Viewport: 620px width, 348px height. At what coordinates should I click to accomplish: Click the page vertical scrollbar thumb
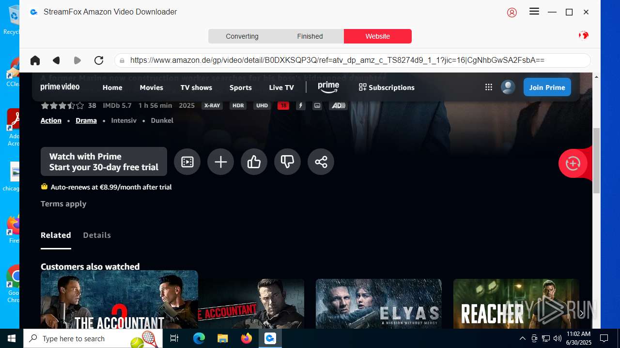[596, 160]
